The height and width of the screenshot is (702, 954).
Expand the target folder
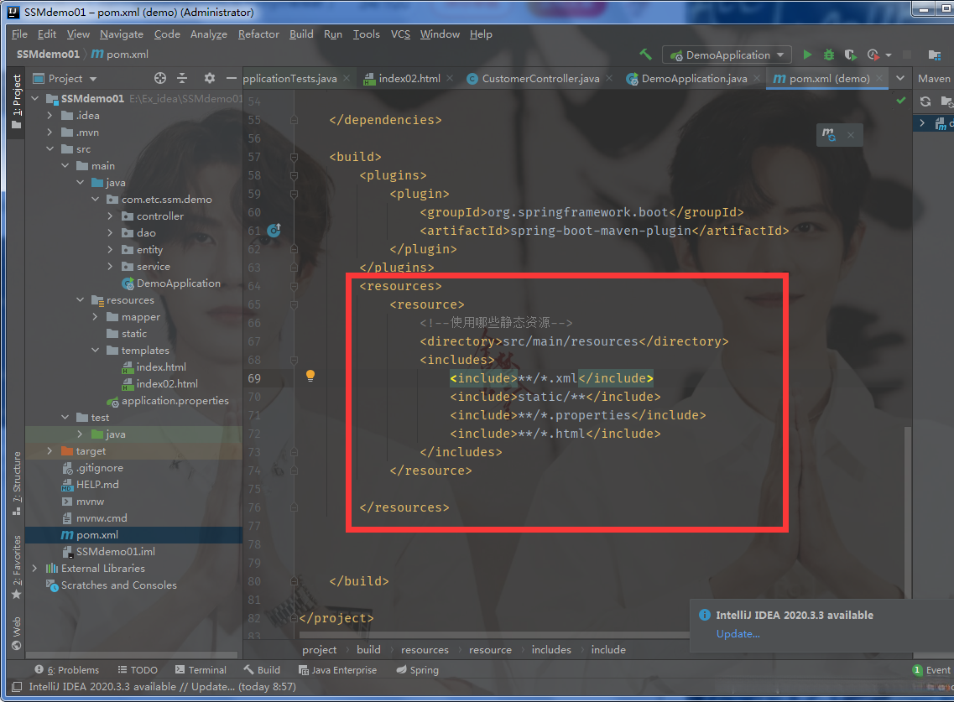pos(50,450)
